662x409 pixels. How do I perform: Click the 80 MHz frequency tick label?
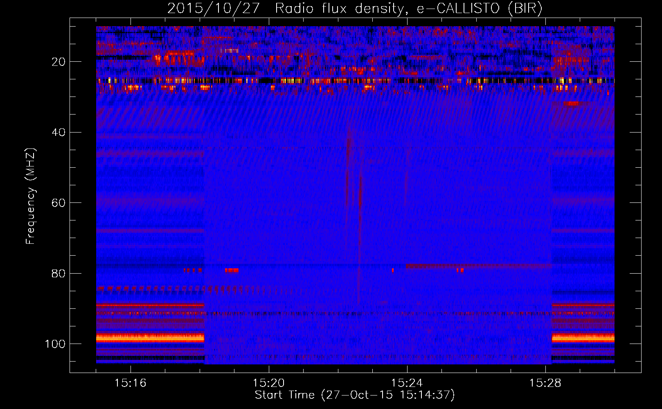coord(59,274)
